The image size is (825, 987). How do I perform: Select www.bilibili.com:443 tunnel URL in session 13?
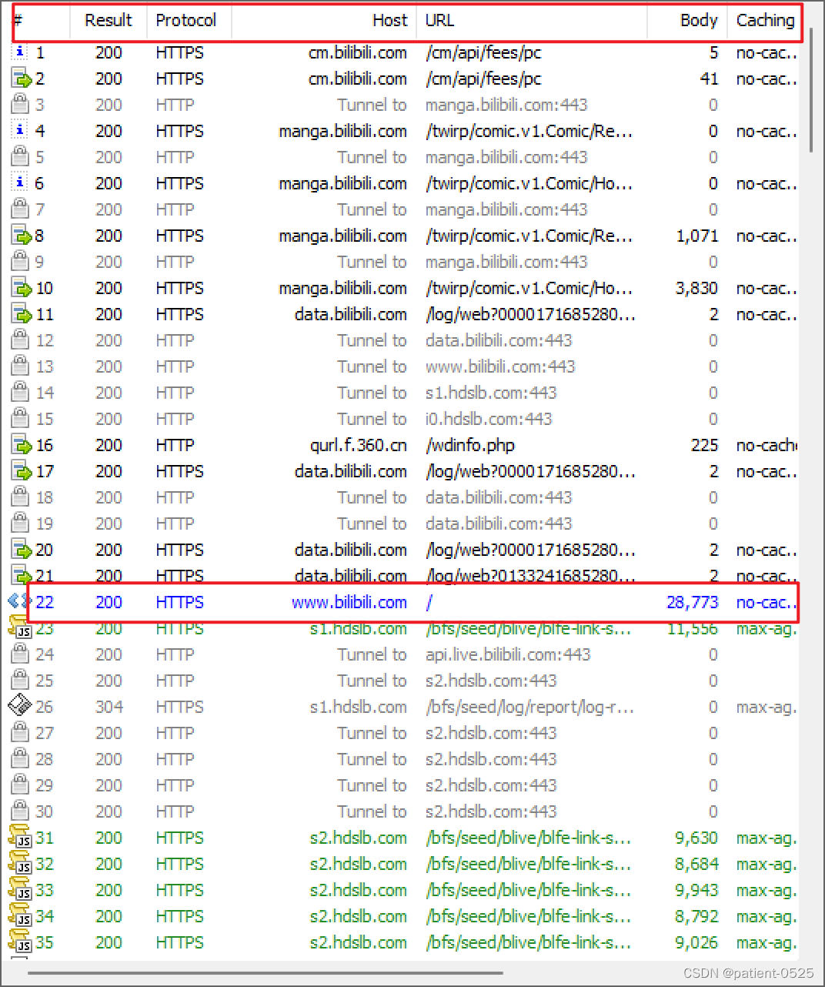click(x=500, y=366)
